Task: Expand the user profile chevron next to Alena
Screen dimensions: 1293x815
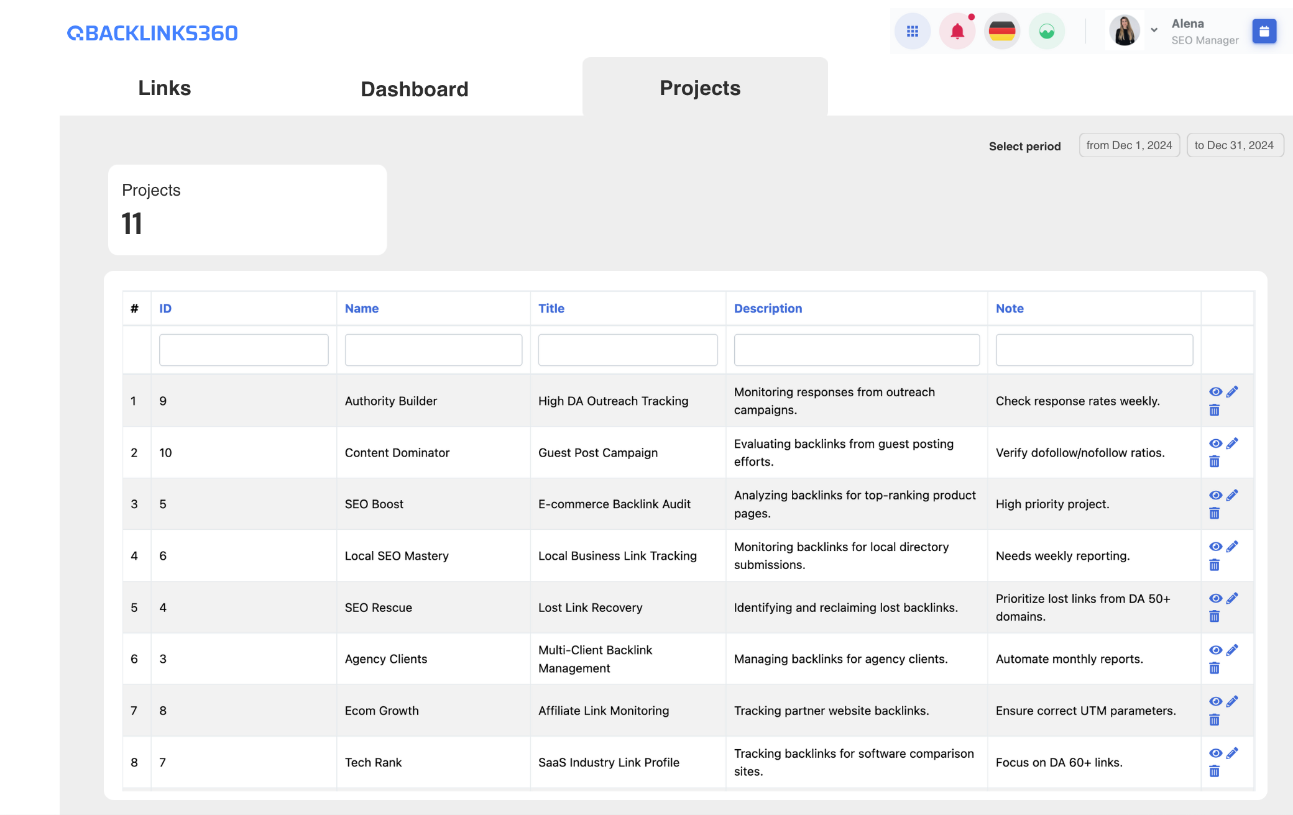Action: [x=1154, y=30]
